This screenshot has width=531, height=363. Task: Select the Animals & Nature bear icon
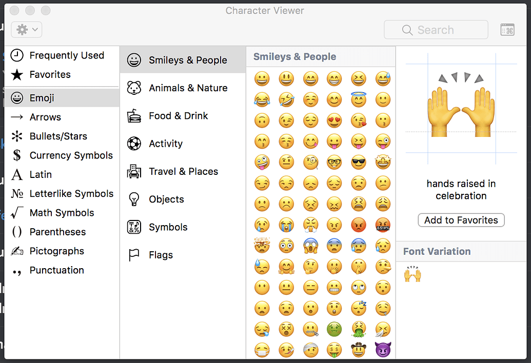134,88
